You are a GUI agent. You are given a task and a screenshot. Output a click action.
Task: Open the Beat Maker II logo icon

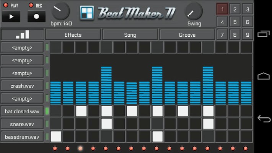click(87, 13)
